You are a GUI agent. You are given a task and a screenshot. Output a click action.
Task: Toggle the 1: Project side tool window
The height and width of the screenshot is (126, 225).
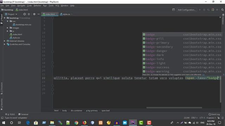(x=1, y=19)
